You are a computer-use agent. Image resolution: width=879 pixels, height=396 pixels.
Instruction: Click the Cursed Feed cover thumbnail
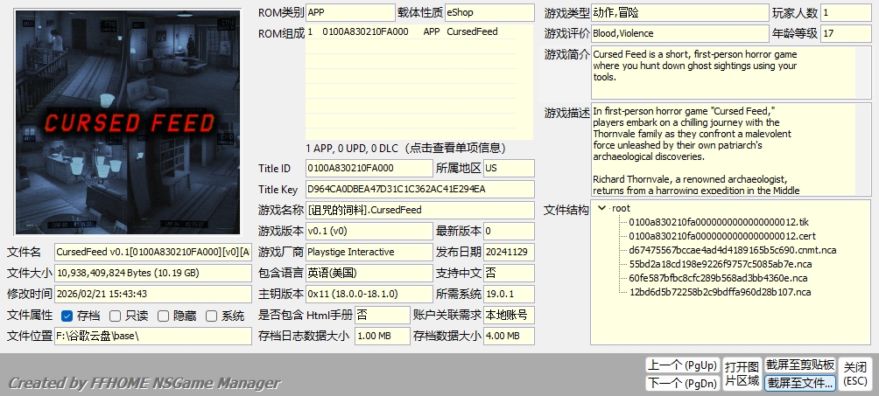[128, 122]
